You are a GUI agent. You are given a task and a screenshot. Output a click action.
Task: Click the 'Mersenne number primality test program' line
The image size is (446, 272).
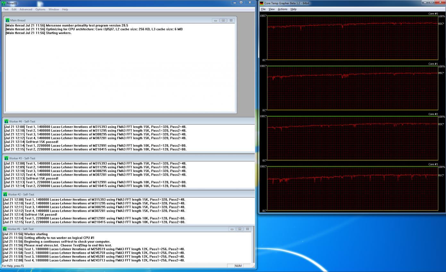coord(67,25)
